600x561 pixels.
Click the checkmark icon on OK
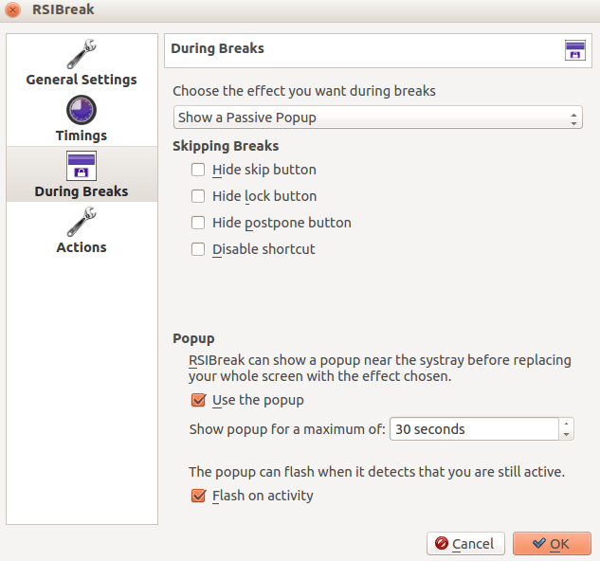coord(539,543)
